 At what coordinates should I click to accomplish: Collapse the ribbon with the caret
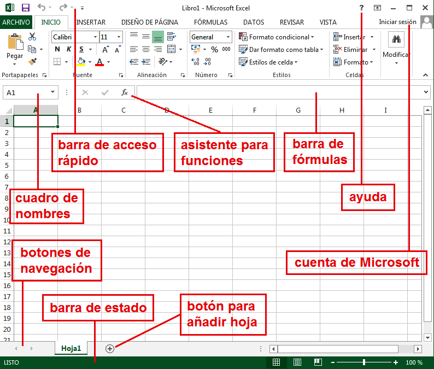click(x=425, y=75)
